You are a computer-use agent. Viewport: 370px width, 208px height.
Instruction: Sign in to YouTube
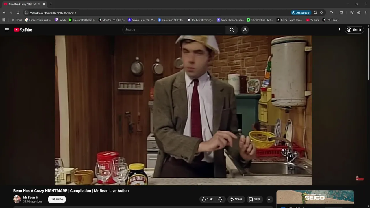354,30
